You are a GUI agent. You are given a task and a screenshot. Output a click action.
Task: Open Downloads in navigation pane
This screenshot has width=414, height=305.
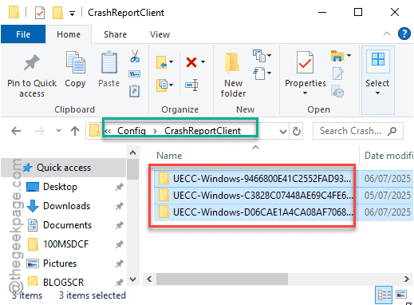pos(66,206)
